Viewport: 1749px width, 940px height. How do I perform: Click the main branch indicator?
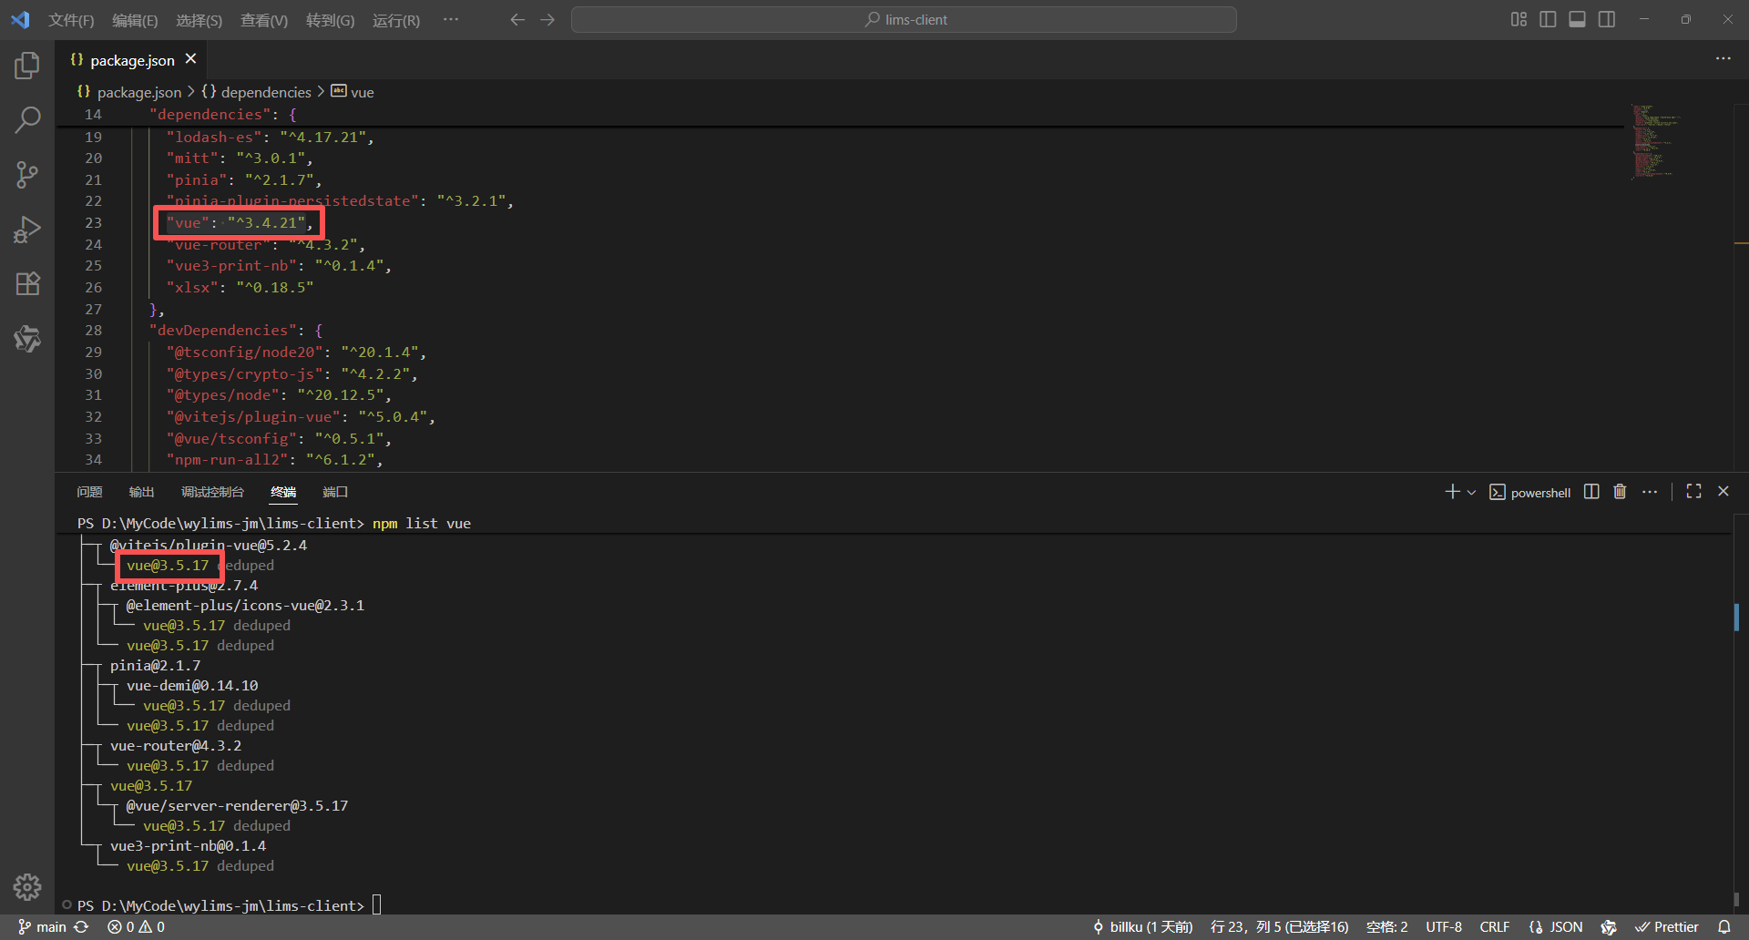(44, 926)
